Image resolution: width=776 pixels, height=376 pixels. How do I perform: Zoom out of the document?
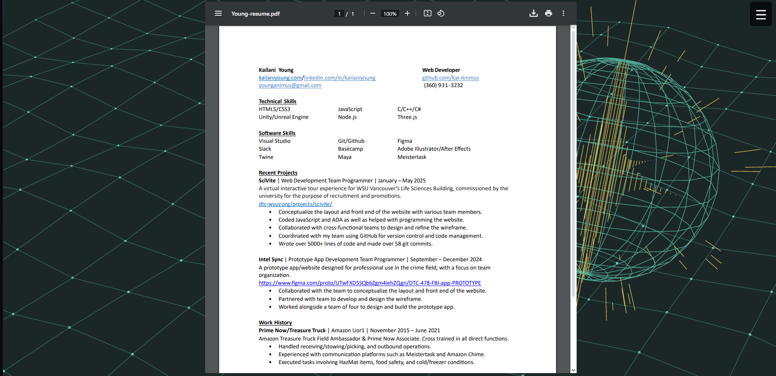372,13
